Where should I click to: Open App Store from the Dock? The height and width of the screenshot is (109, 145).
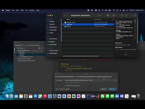click(35, 96)
